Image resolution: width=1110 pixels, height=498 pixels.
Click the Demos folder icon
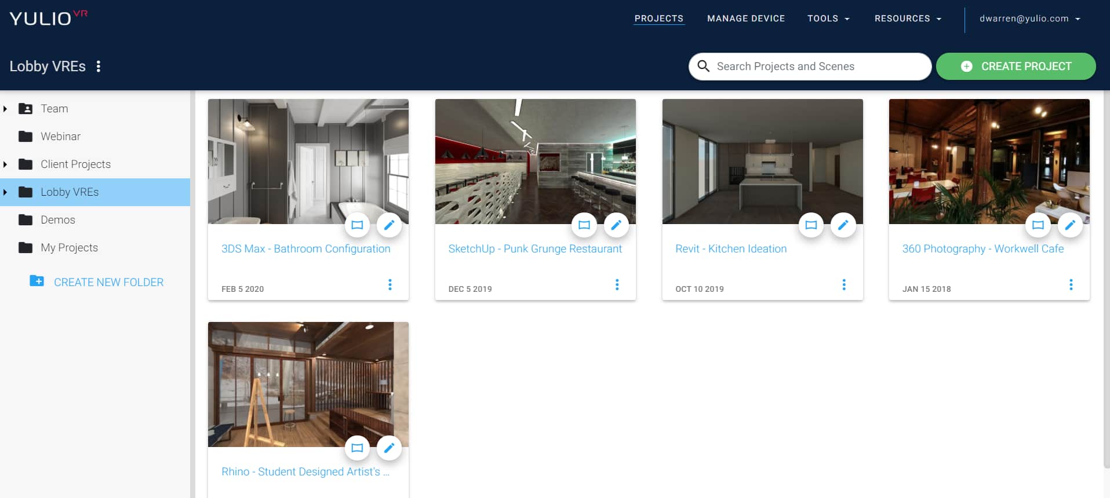[x=26, y=219]
